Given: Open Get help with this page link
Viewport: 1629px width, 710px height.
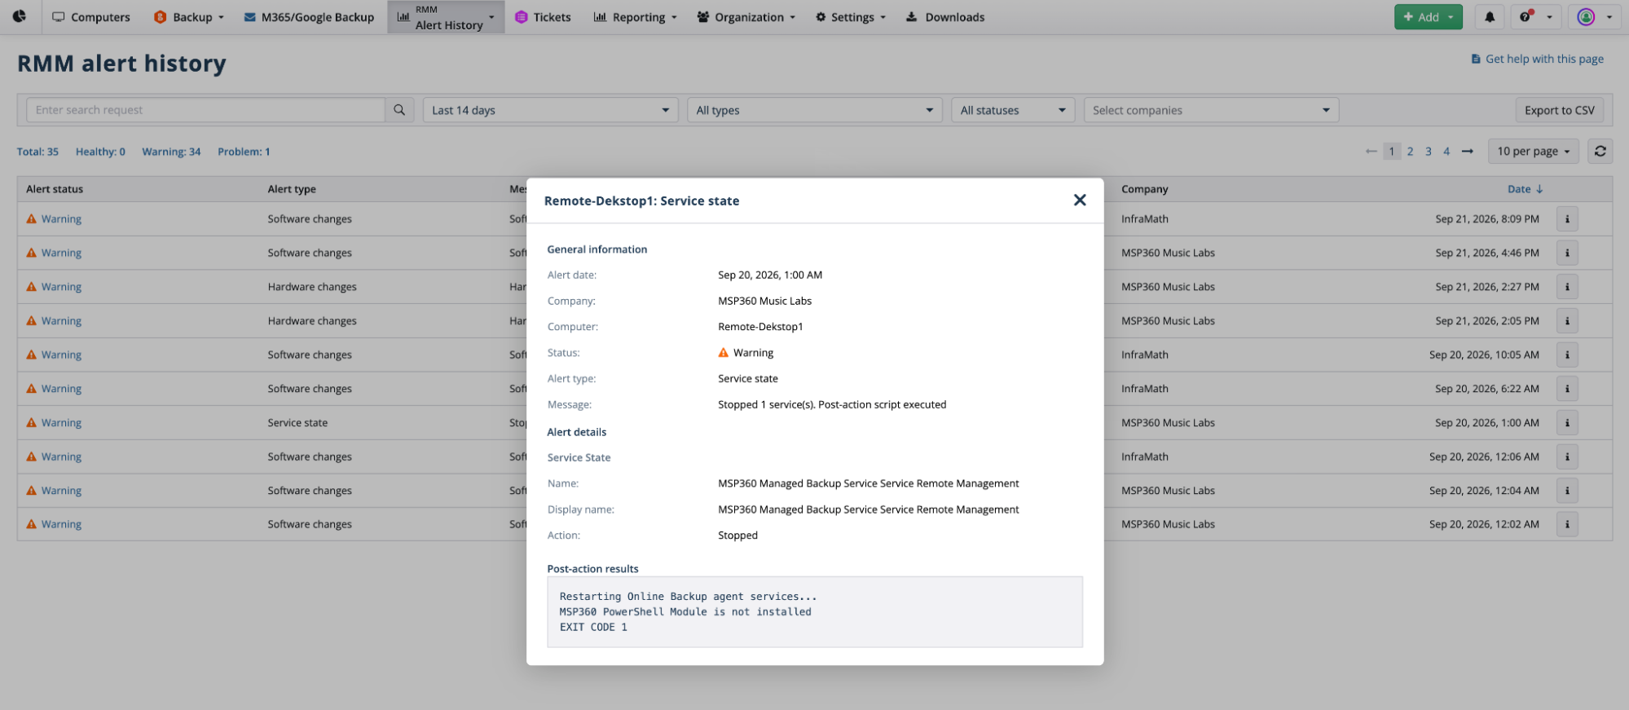Looking at the screenshot, I should [x=1537, y=59].
